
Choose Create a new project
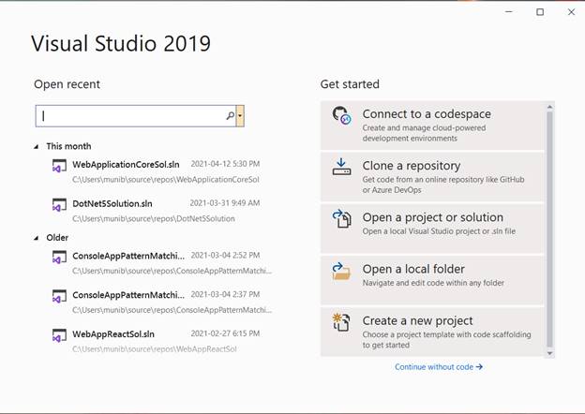tap(432, 332)
